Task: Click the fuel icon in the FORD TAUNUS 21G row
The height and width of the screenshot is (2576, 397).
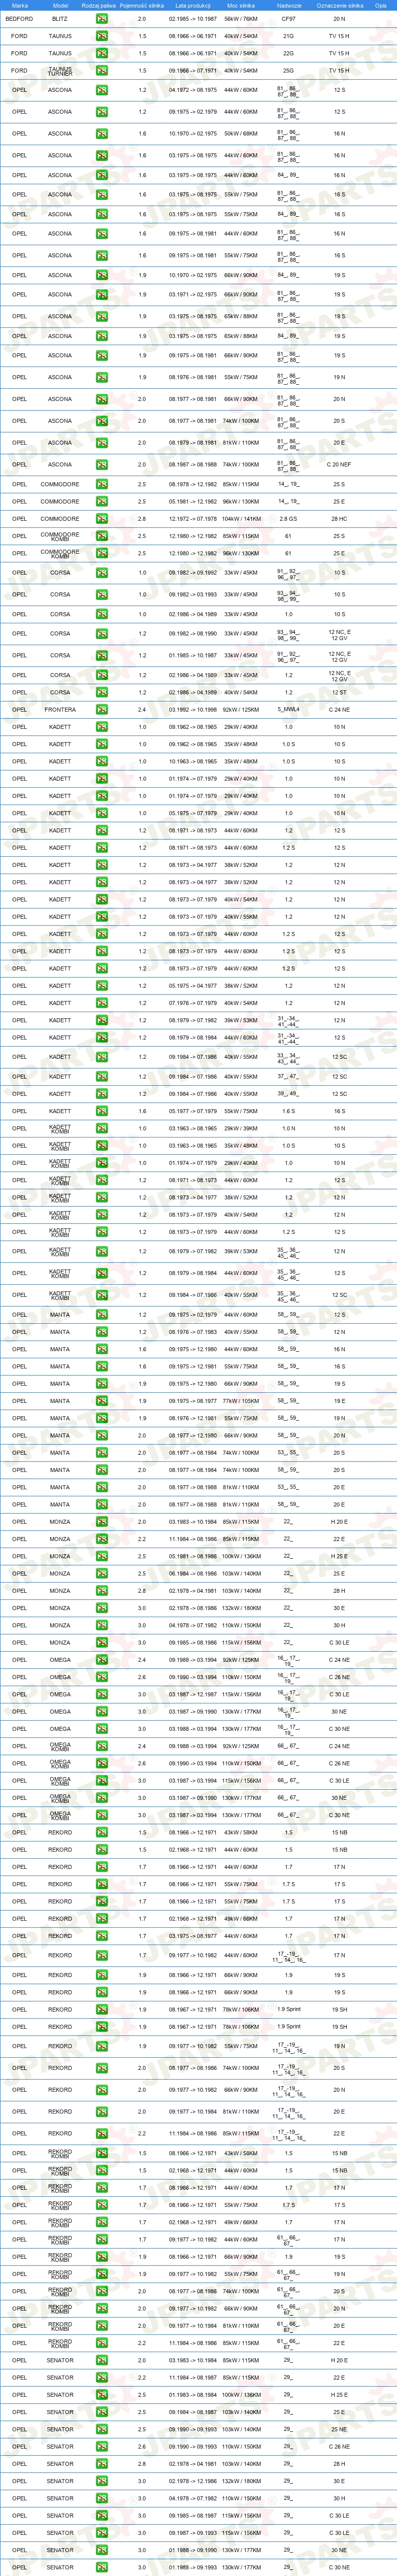Action: 102,36
